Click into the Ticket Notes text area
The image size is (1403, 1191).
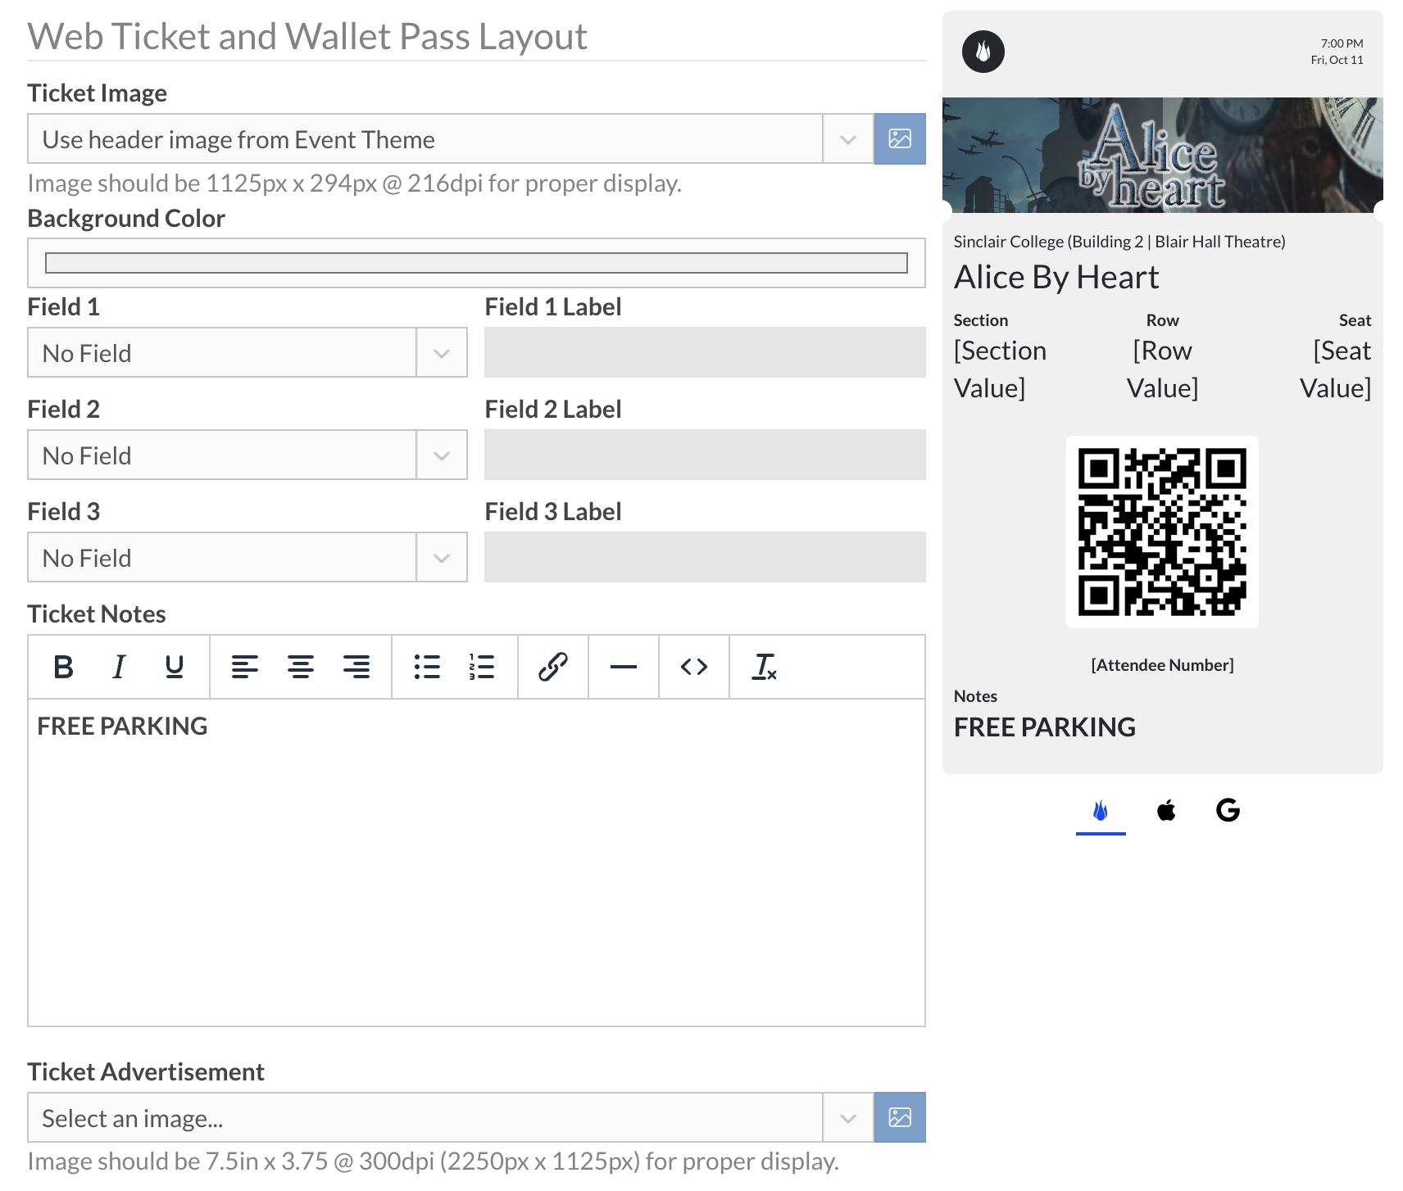pyautogui.click(x=476, y=863)
